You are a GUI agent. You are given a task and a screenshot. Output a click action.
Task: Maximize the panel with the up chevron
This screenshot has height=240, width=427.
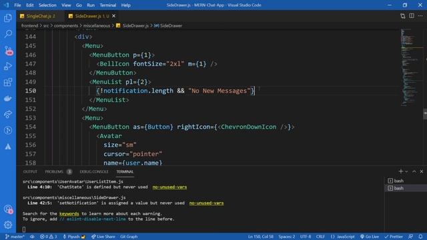(x=414, y=171)
